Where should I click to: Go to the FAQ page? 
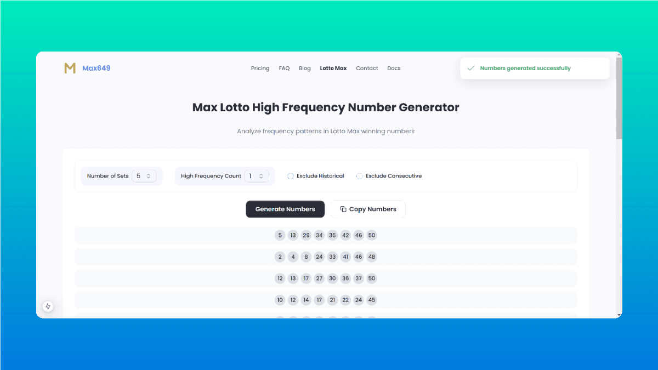[x=284, y=69]
